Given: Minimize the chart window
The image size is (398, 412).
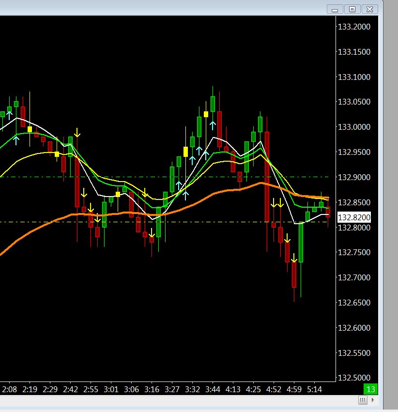Looking at the screenshot, I should [335, 10].
